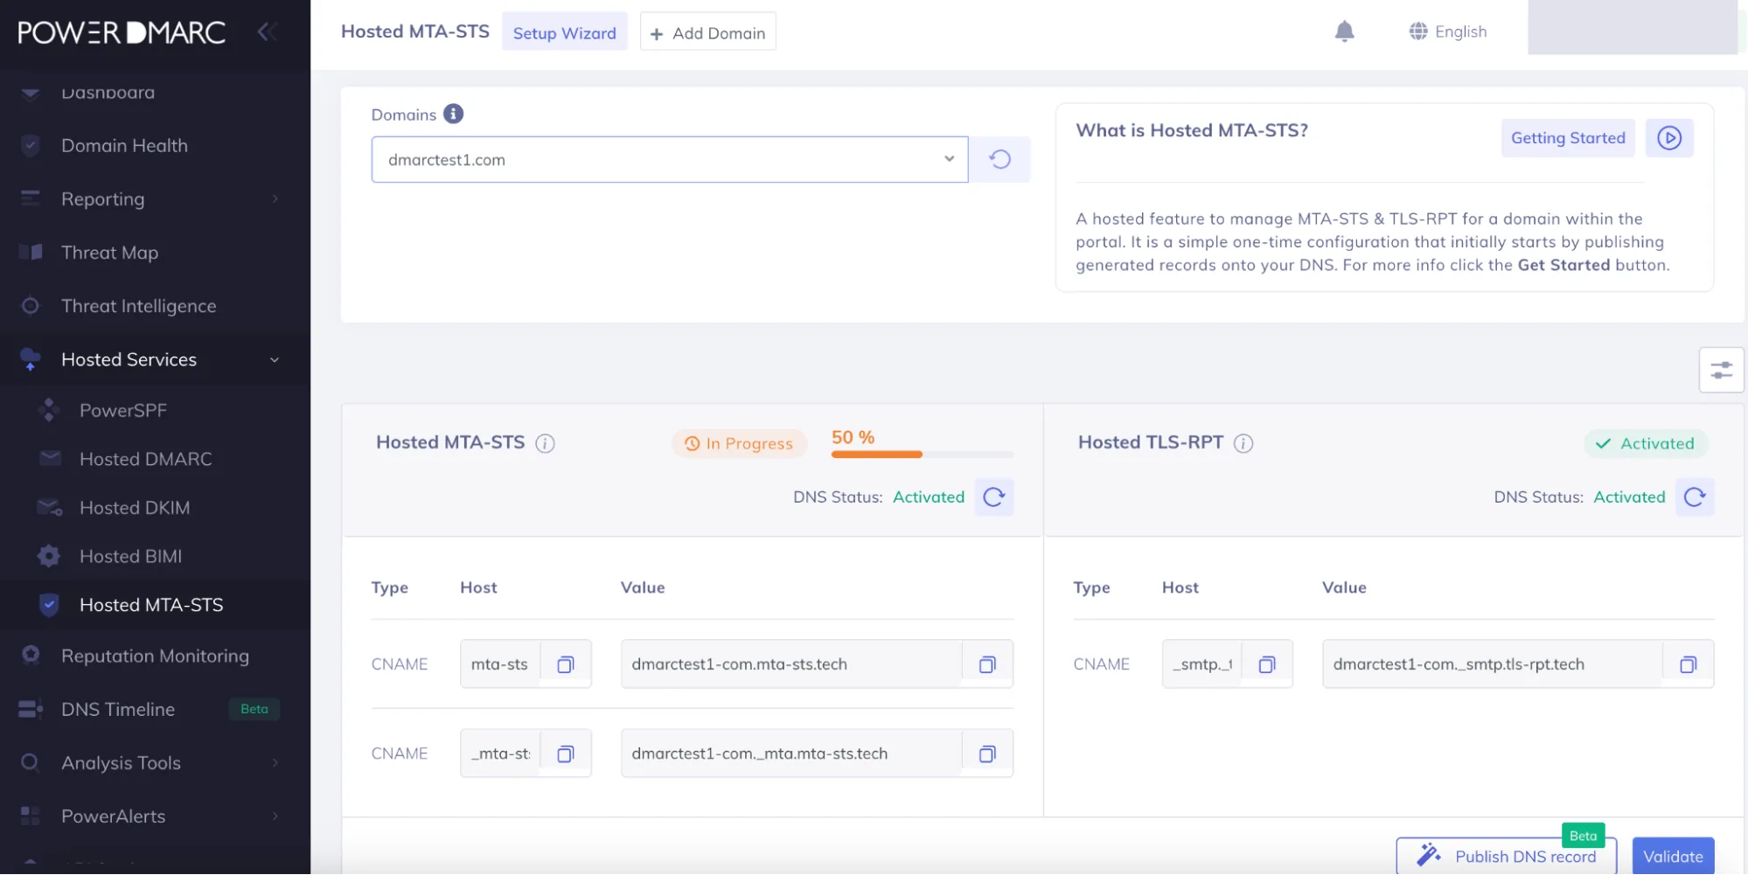Image resolution: width=1748 pixels, height=875 pixels.
Task: Collapse the sidebar with the double chevron icon
Action: (x=268, y=32)
